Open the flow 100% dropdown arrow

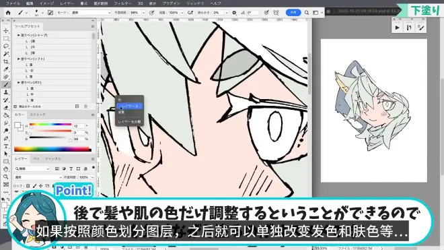coord(182,13)
